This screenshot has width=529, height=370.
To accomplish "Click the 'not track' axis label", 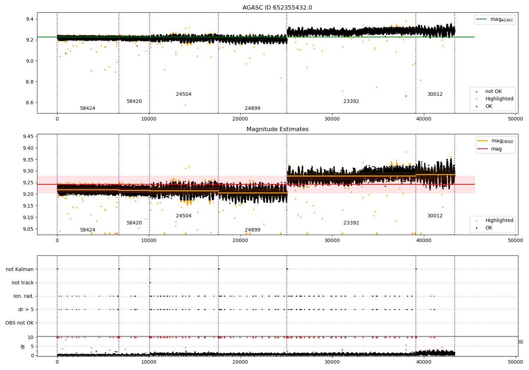I will tap(23, 283).
